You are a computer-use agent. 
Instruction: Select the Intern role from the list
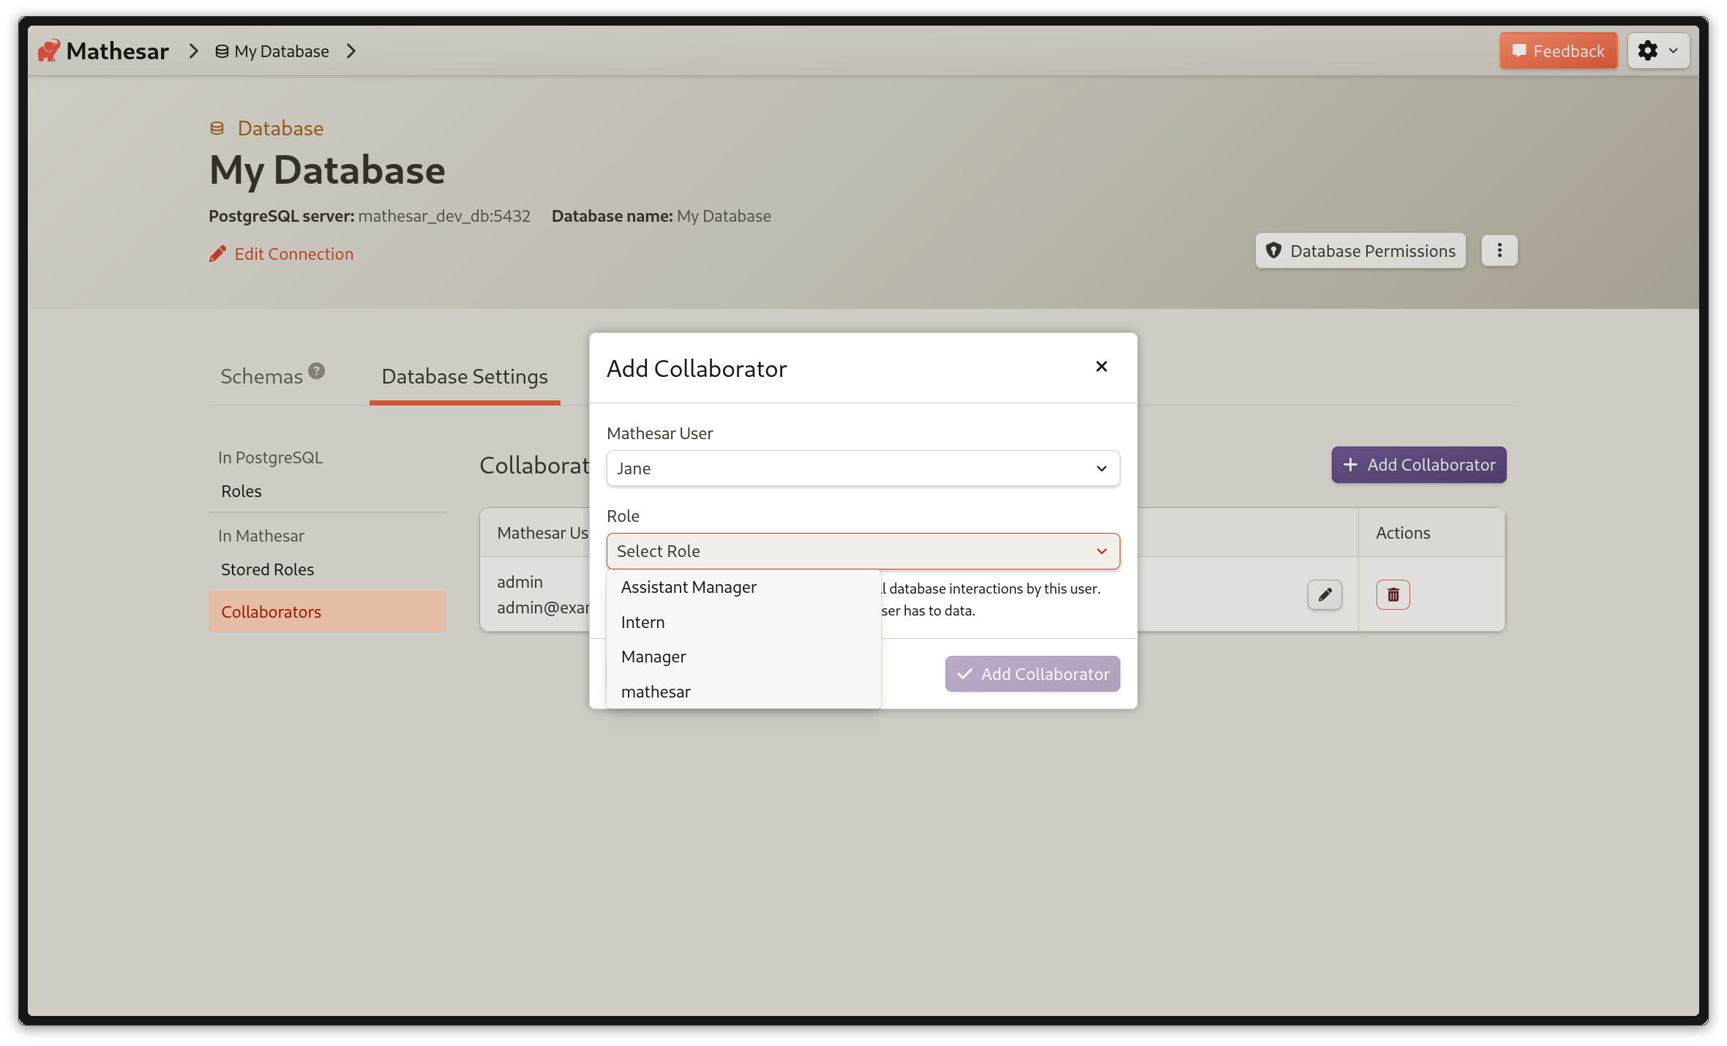(x=643, y=621)
